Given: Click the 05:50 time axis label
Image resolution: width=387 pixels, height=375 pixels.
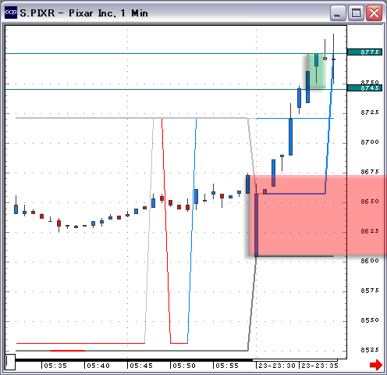Looking at the screenshot, I should coord(184,366).
